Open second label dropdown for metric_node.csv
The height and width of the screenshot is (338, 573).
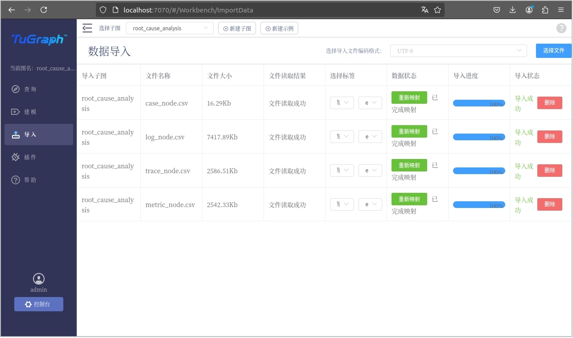pos(370,204)
